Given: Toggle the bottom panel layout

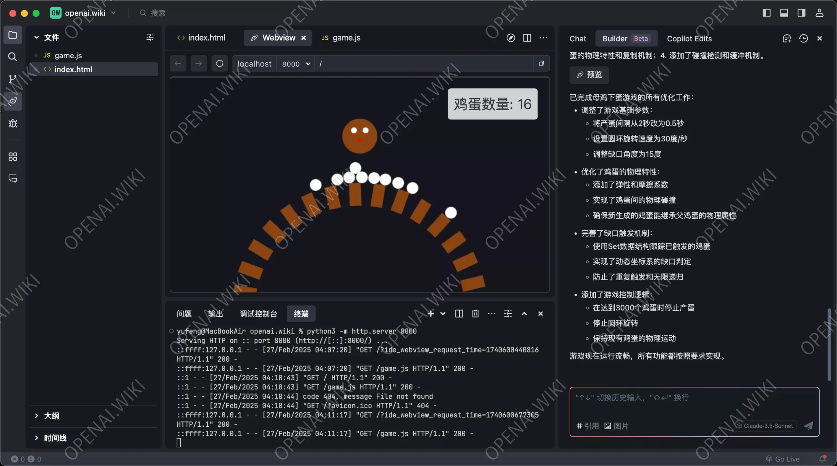Looking at the screenshot, I should [784, 13].
